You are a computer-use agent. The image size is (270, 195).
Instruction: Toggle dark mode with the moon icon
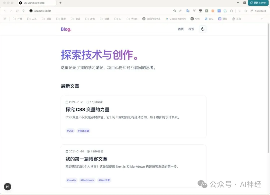tap(203, 29)
